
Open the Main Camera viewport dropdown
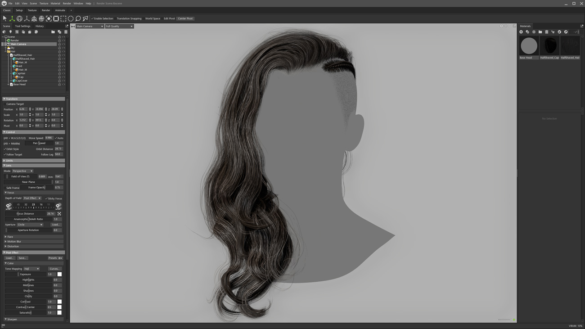click(x=90, y=26)
